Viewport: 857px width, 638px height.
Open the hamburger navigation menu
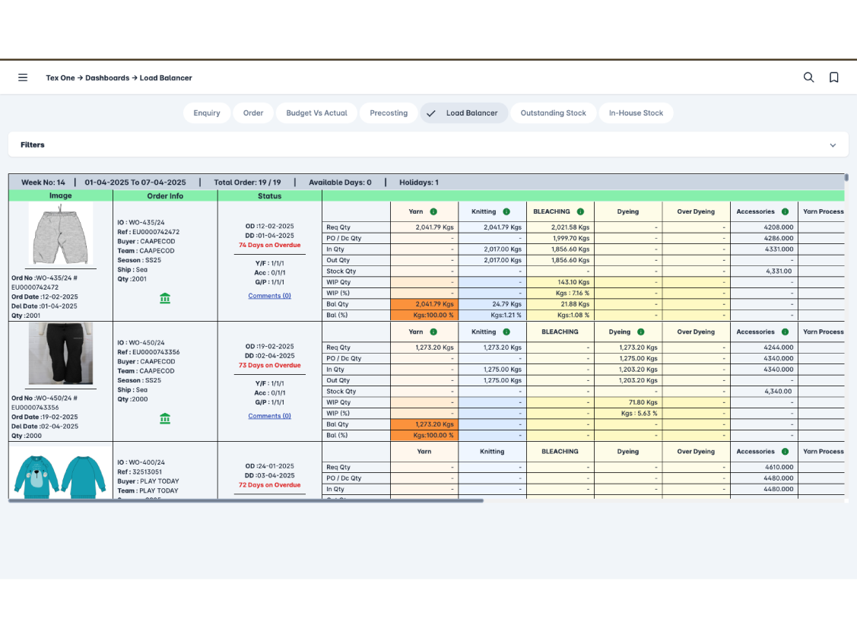(23, 78)
